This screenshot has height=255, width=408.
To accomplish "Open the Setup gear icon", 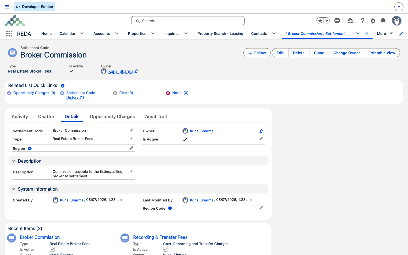I will pos(373,21).
